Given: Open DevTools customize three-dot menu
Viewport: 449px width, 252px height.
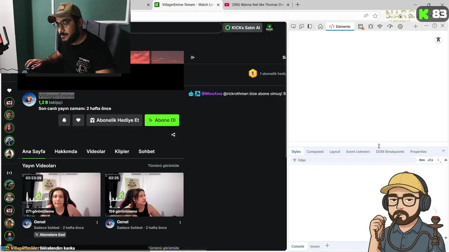Looking at the screenshot, I should pos(427,26).
